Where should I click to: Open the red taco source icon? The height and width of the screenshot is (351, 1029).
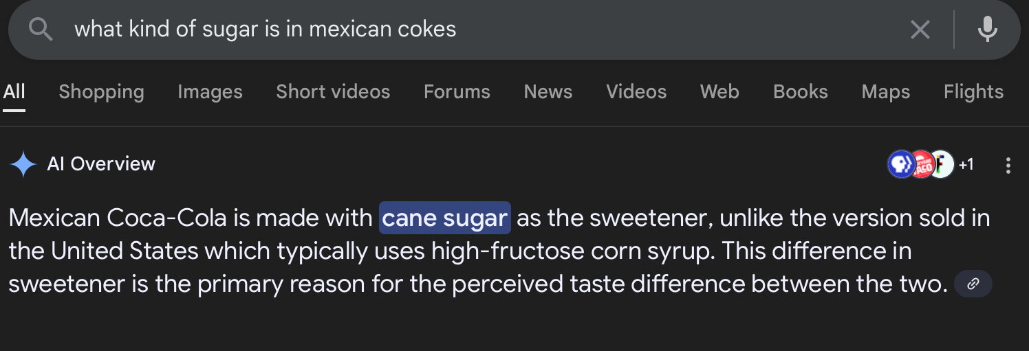[x=922, y=164]
